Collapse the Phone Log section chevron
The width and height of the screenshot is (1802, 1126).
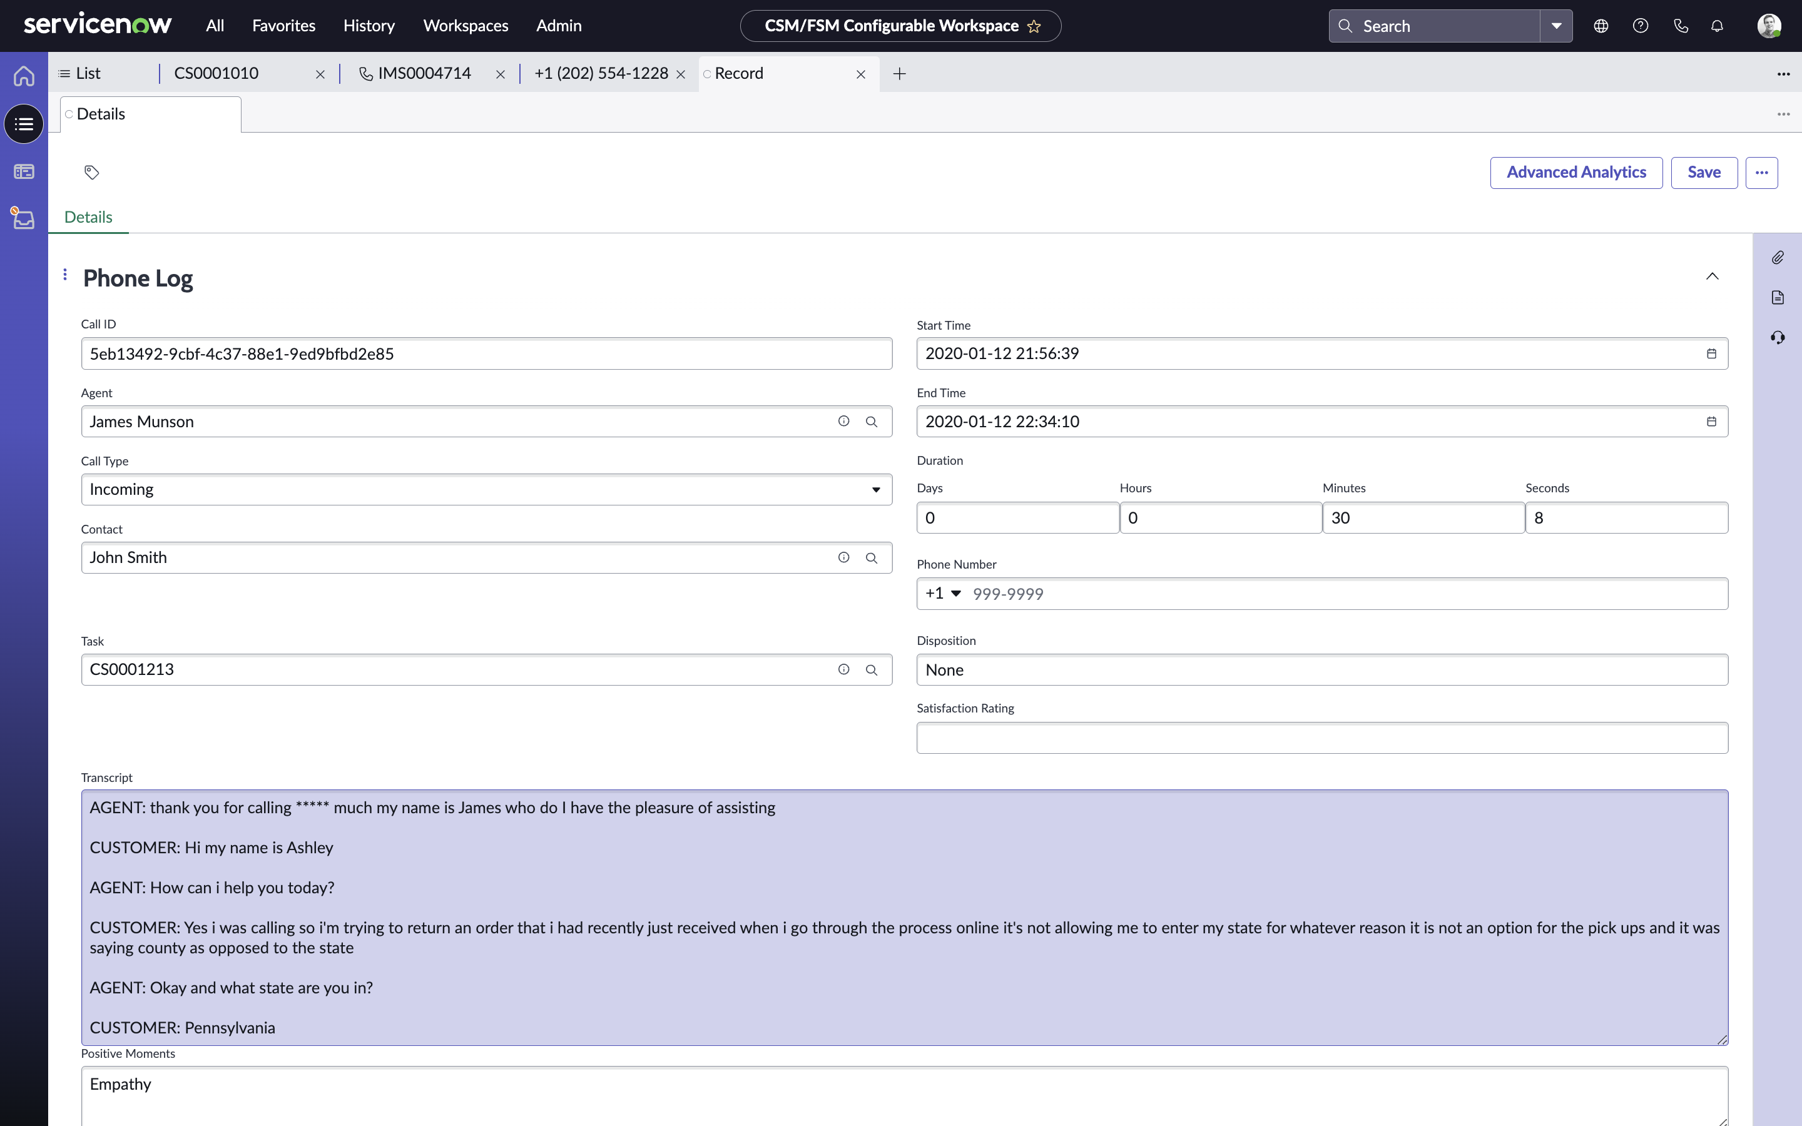click(x=1713, y=275)
